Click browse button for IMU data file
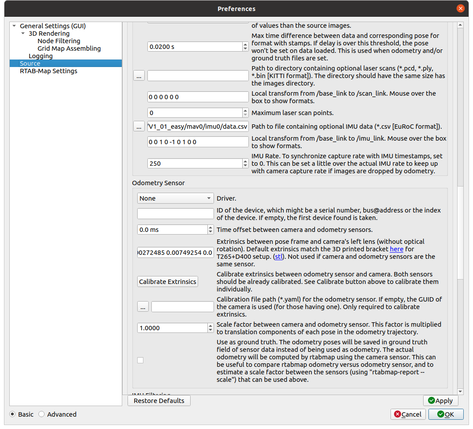Screen dimensions: 473x429 click(139, 127)
